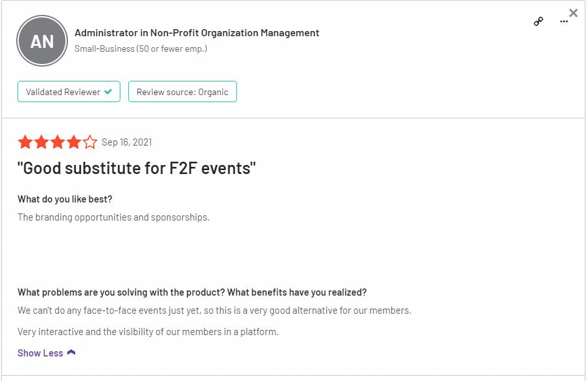Screen dimensions: 588x381
Task: Click the "What problems are you solving" heading
Action: click(192, 292)
